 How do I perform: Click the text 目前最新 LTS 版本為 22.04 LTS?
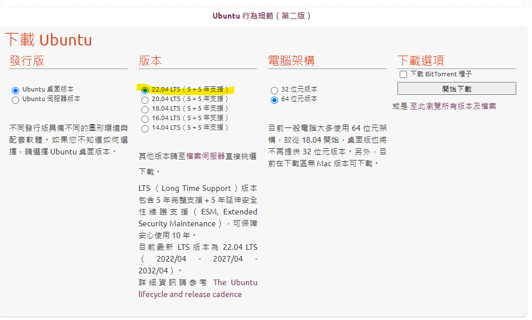click(x=198, y=247)
